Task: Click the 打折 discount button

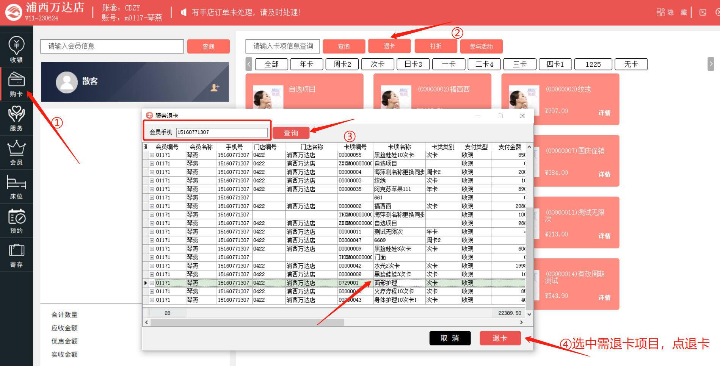Action: (436, 46)
